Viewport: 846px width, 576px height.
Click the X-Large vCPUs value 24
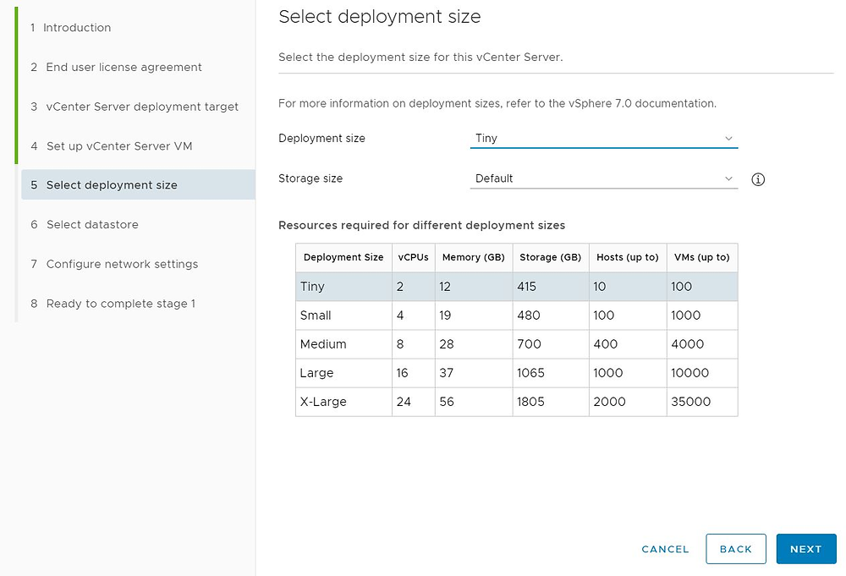pos(404,402)
